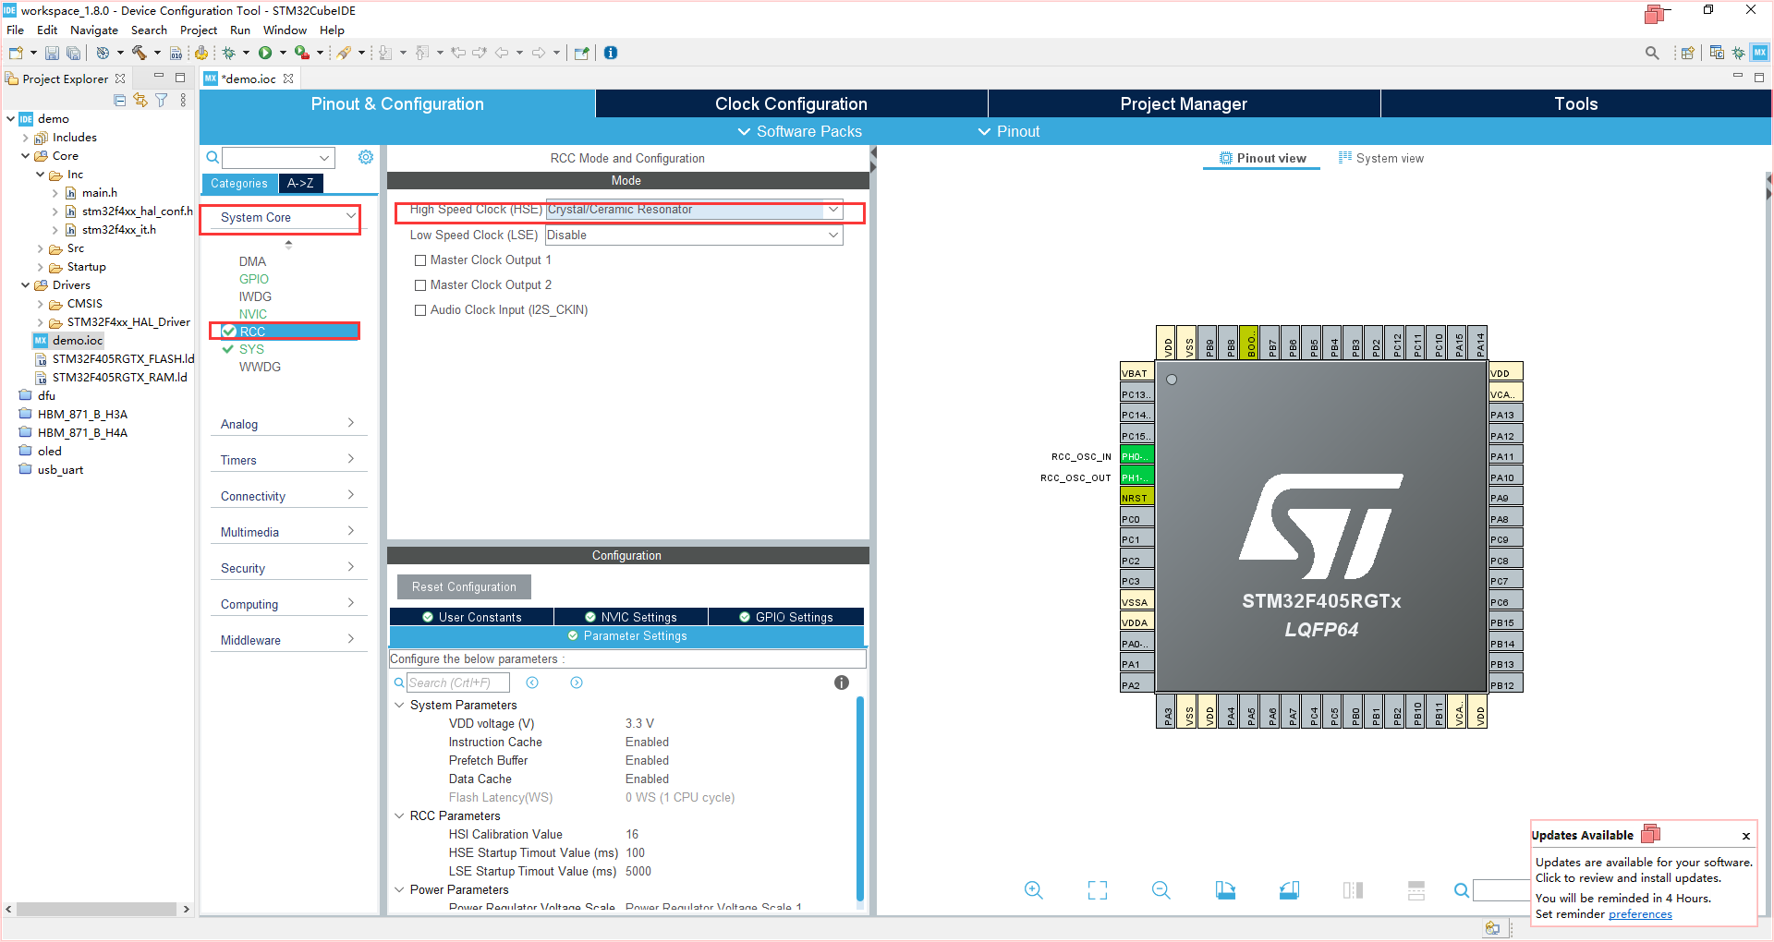Tick Audio Clock Input (I2S_CKIN) checkbox

click(420, 310)
